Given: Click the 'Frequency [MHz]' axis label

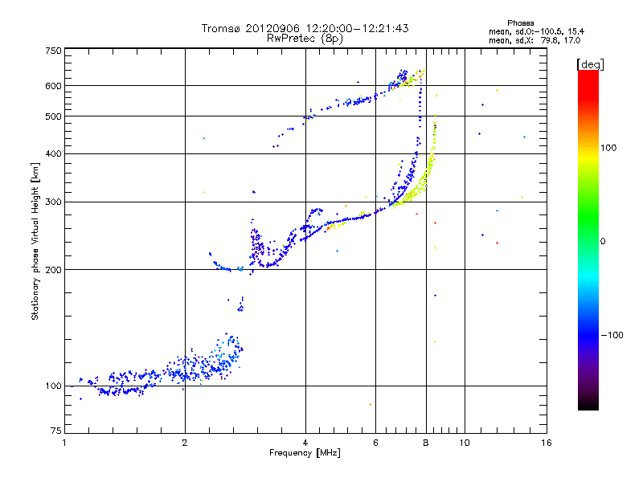Looking at the screenshot, I should [305, 453].
